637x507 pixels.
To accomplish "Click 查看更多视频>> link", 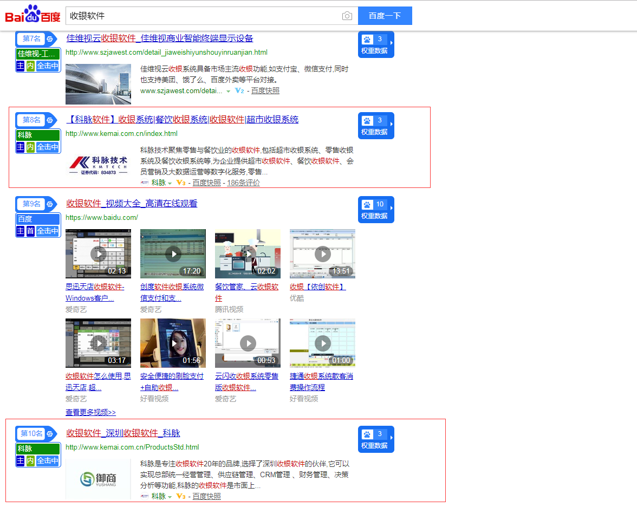I will coord(90,412).
